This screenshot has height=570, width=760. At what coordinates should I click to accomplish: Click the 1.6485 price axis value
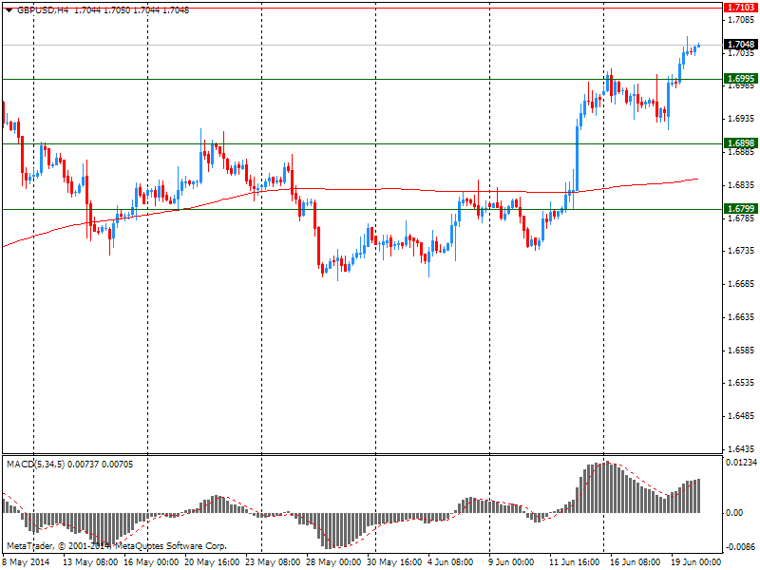click(742, 416)
